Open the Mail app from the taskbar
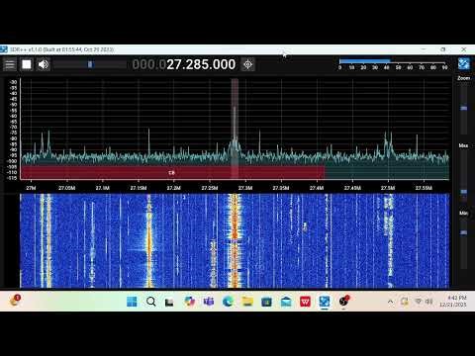 286,302
